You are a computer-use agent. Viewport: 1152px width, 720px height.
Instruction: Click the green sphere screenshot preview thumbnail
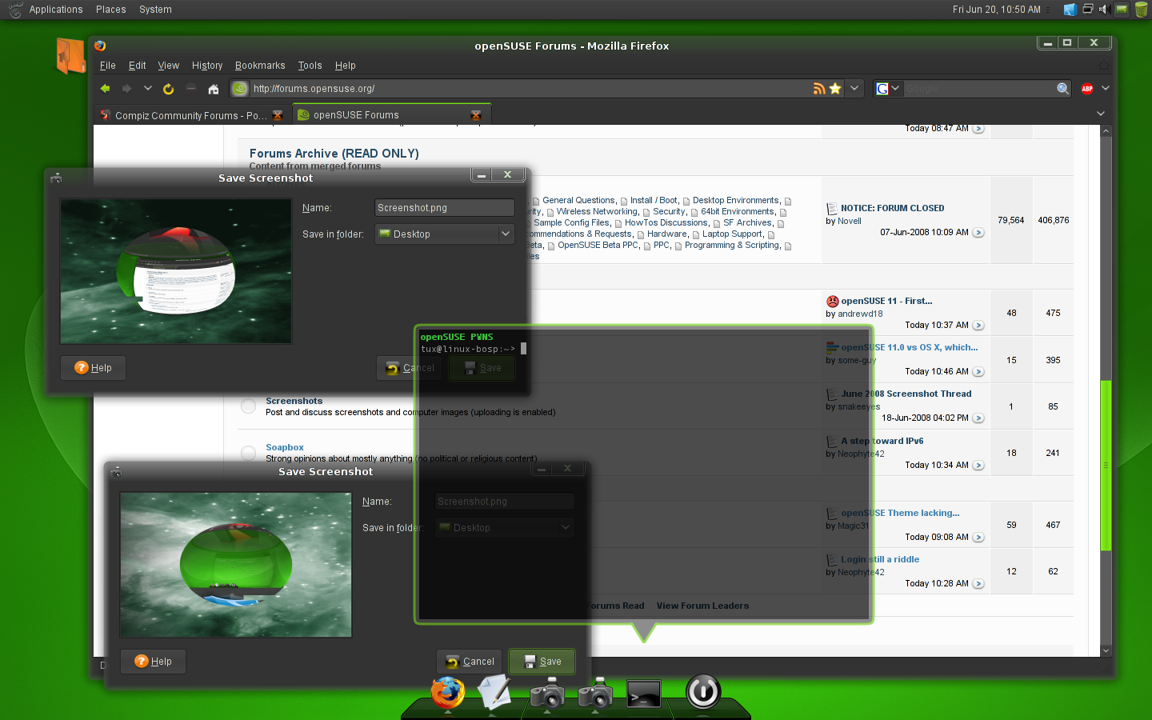coord(236,565)
